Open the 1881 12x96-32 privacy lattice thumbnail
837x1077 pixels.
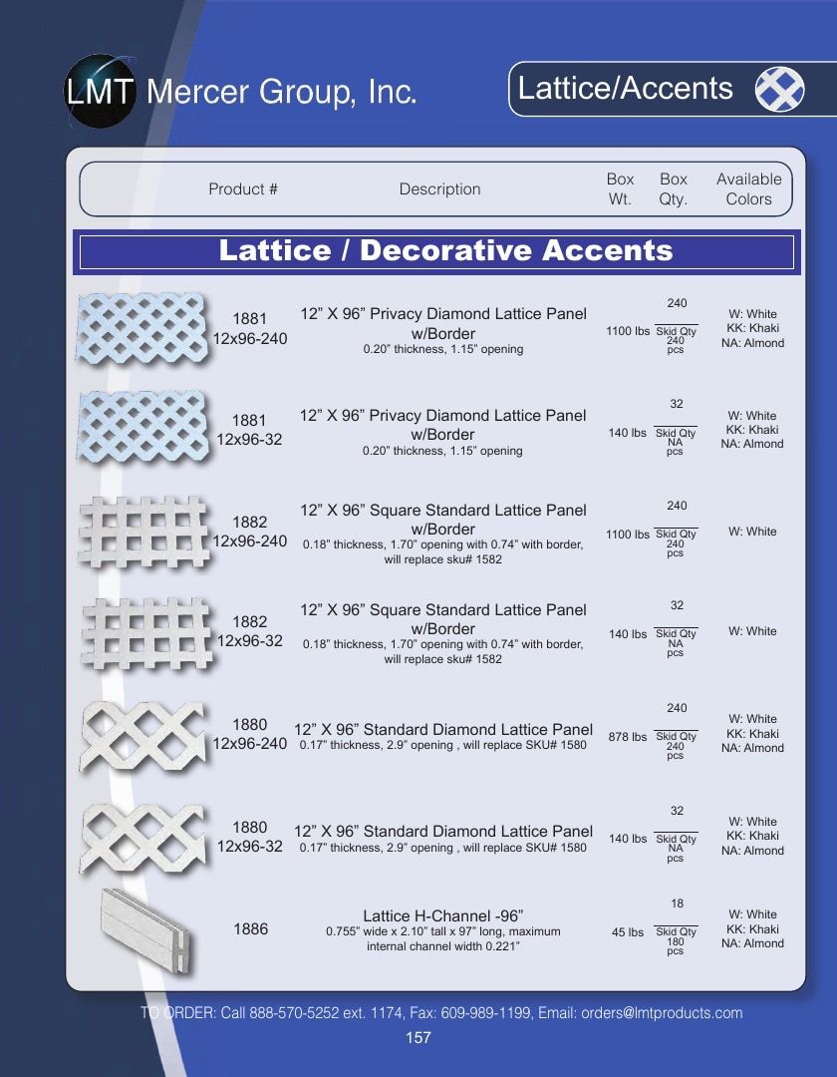click(x=141, y=427)
